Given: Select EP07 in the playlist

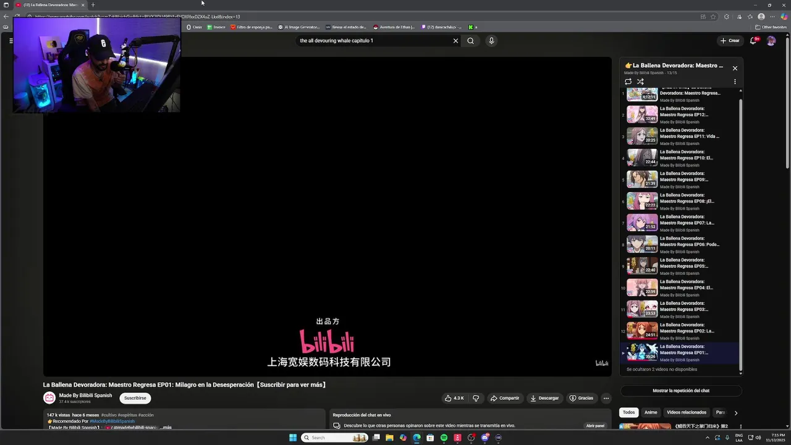Looking at the screenshot, I should point(680,222).
